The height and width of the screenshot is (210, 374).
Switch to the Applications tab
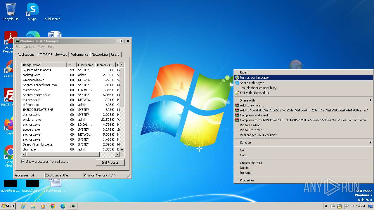click(x=26, y=55)
